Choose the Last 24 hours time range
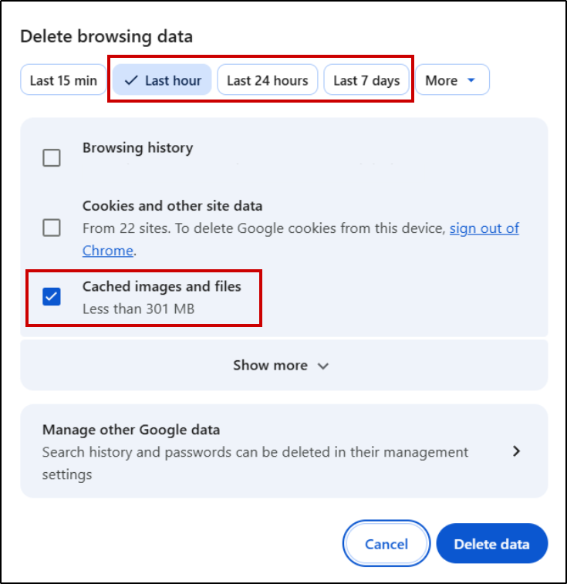The height and width of the screenshot is (584, 567). pyautogui.click(x=267, y=80)
